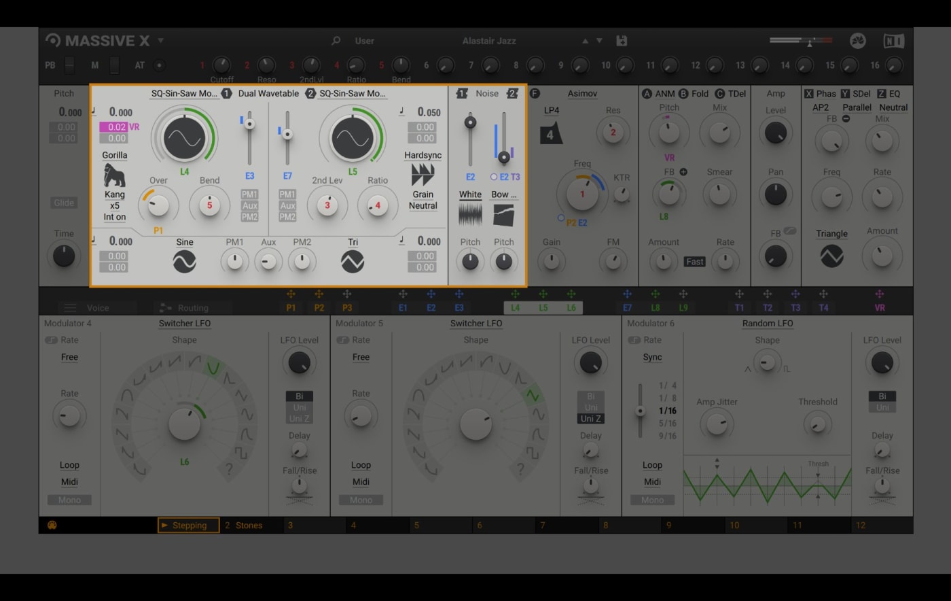Select Bi mode in Modulator 4
Screen dimensions: 951x601
[x=300, y=396]
